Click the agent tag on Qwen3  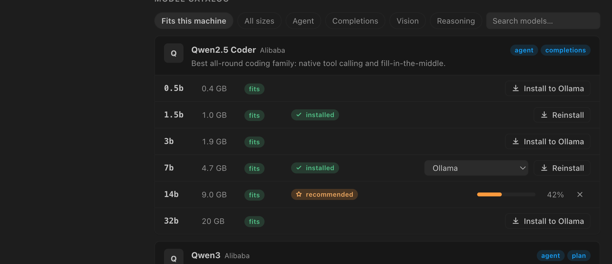click(x=550, y=256)
